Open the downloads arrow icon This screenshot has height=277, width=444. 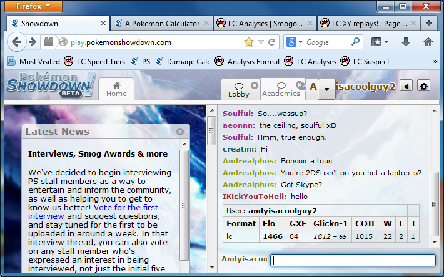point(406,42)
